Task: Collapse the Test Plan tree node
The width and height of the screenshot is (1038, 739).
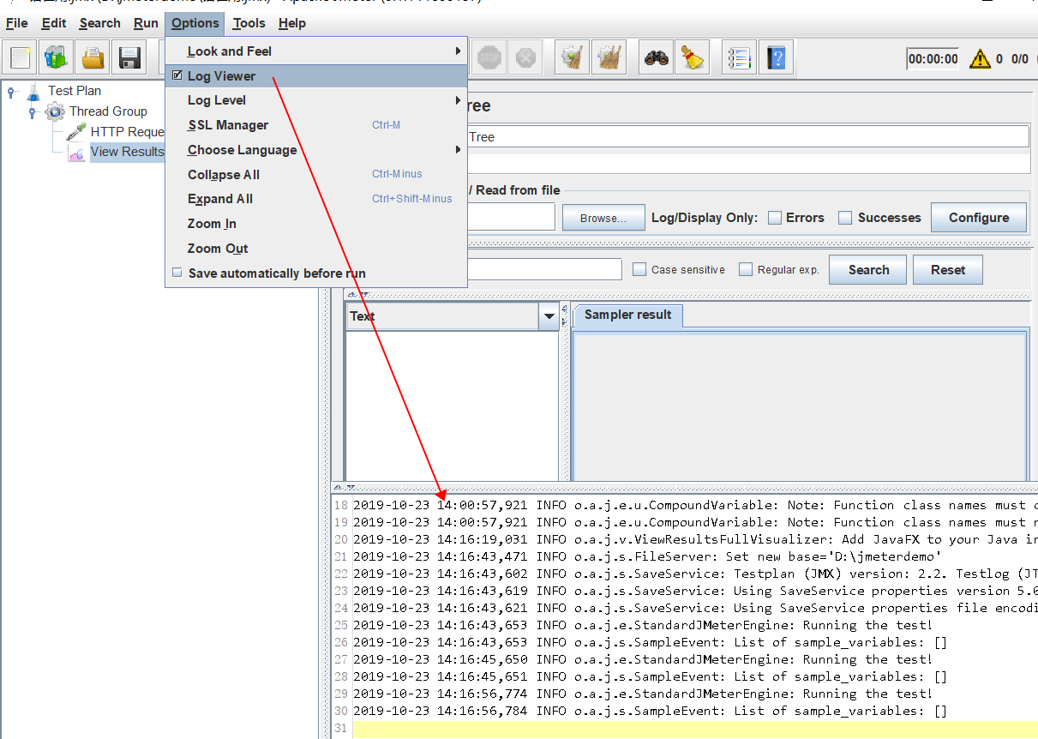Action: tap(11, 91)
